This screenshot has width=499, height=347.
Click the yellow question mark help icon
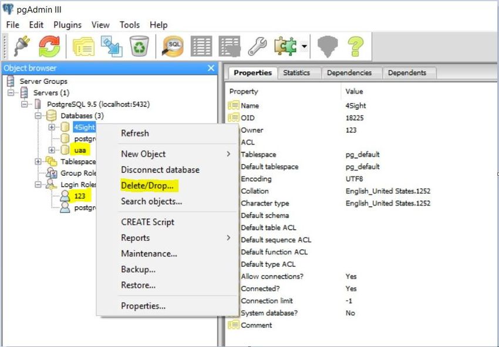[356, 47]
